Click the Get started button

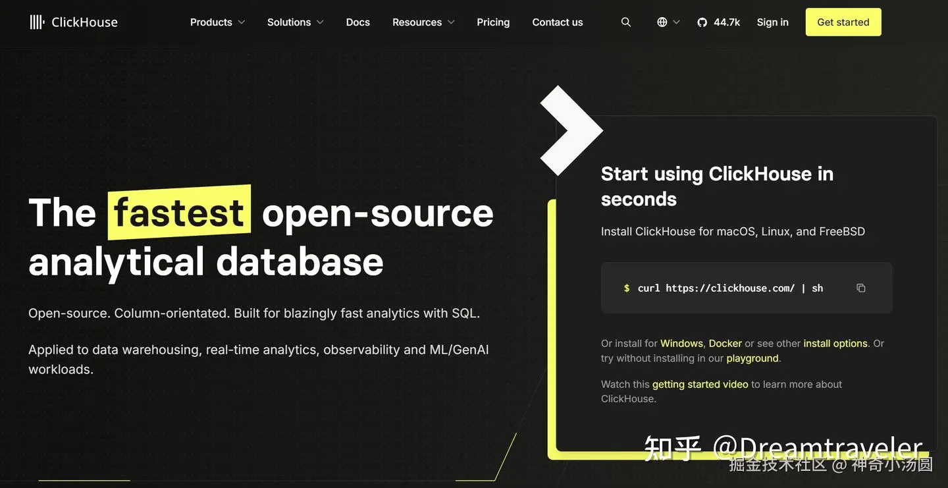(843, 22)
